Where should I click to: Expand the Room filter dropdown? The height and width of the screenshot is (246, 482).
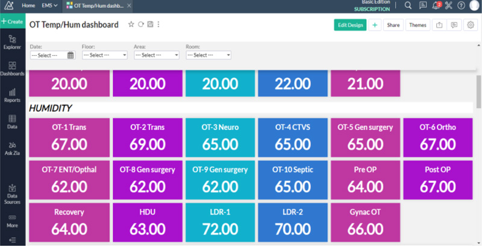[208, 55]
